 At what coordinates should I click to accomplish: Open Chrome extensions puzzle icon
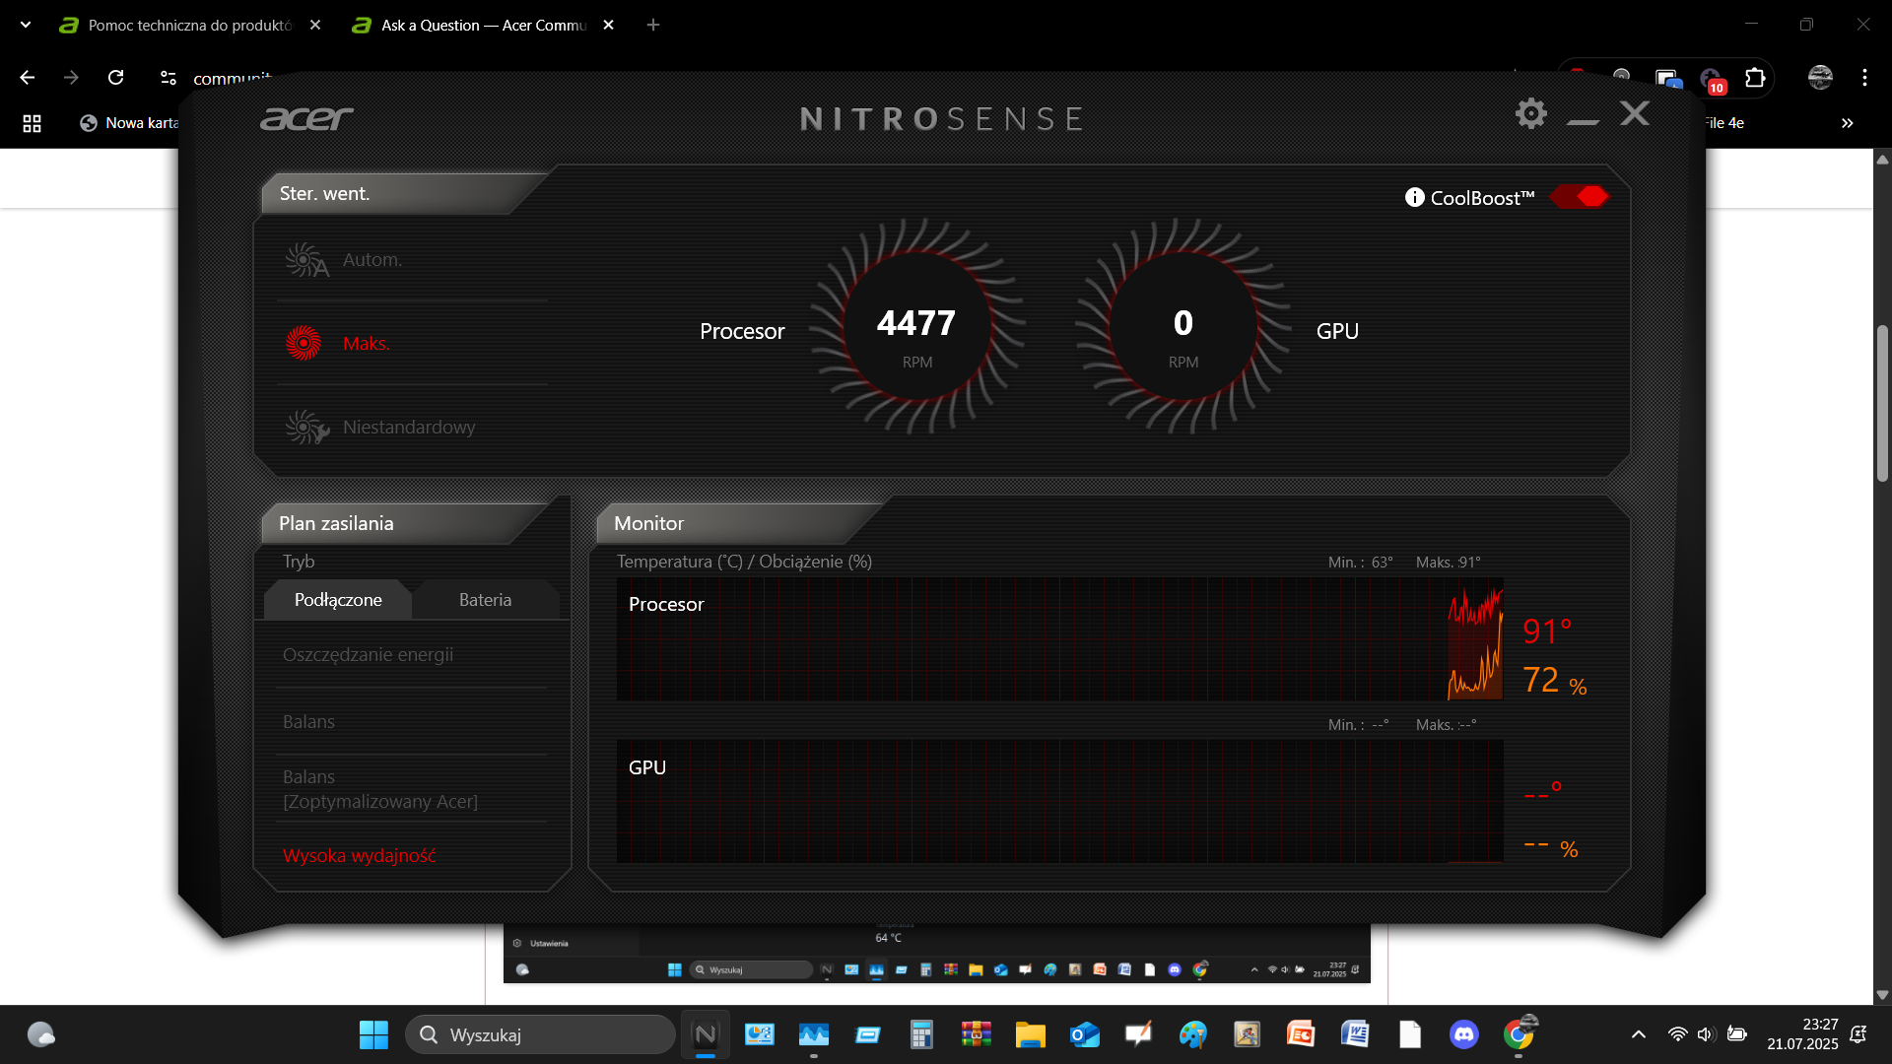click(x=1755, y=77)
